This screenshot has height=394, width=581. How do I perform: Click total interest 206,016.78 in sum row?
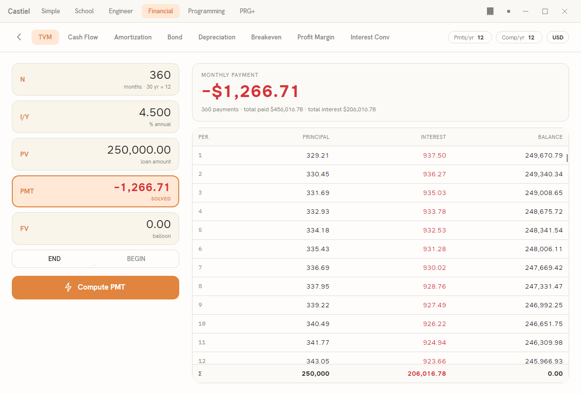point(426,374)
